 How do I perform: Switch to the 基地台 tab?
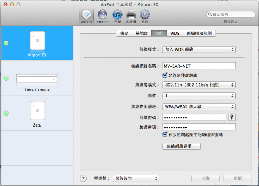142,33
